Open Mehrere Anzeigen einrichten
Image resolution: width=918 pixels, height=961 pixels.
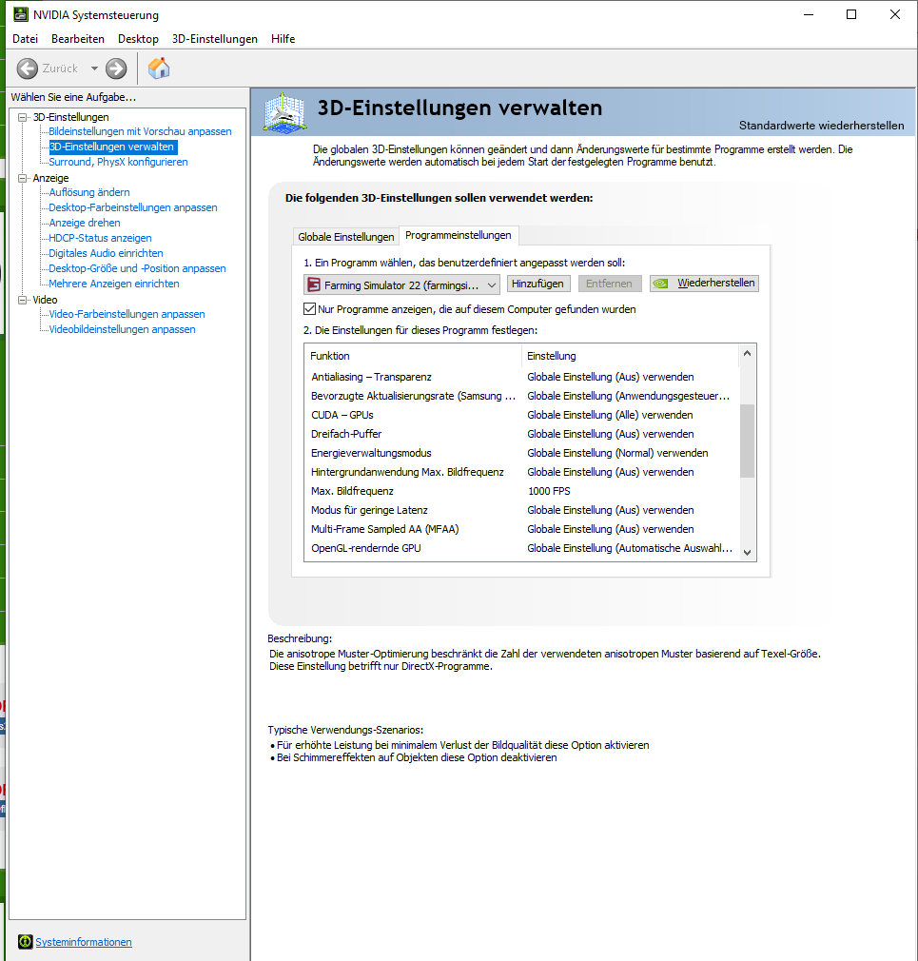[114, 284]
